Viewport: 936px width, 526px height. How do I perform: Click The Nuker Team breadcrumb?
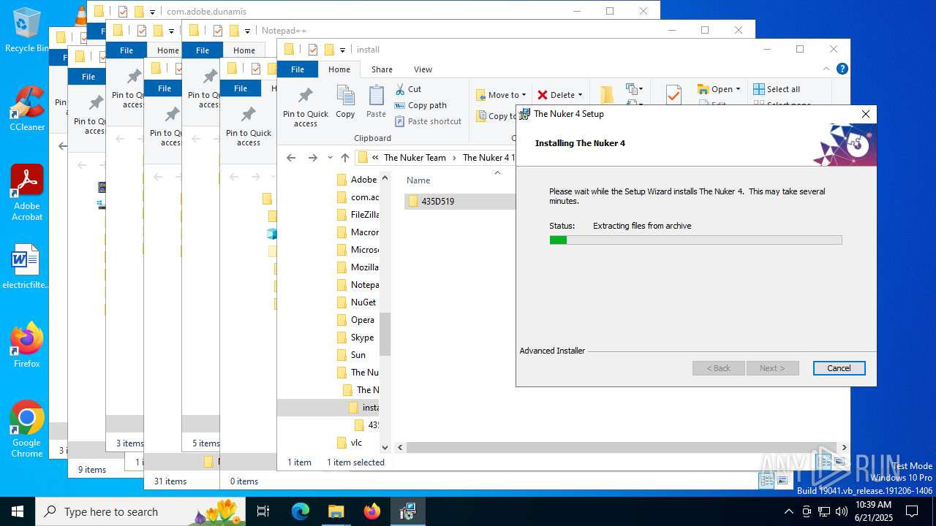pyautogui.click(x=415, y=158)
